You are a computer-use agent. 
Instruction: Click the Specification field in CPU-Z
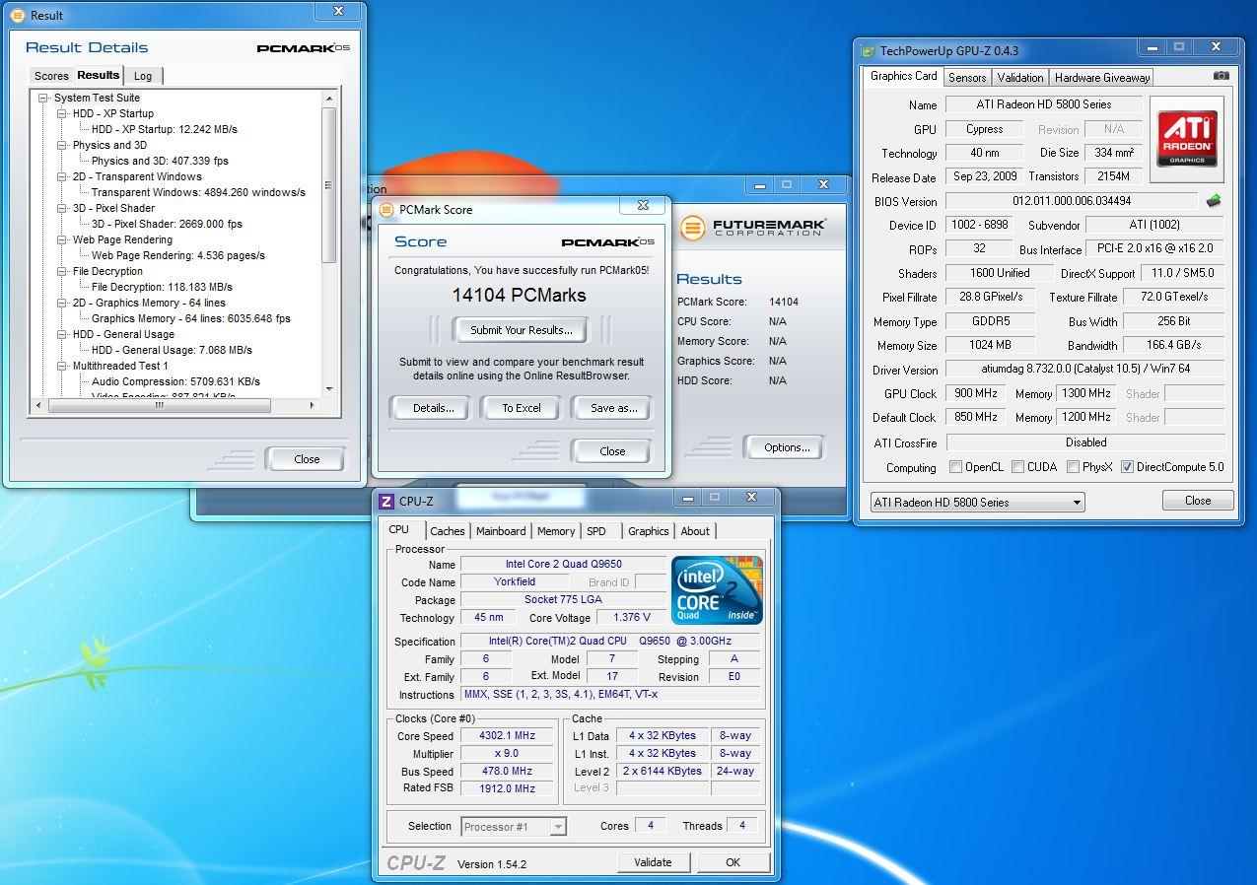click(610, 642)
